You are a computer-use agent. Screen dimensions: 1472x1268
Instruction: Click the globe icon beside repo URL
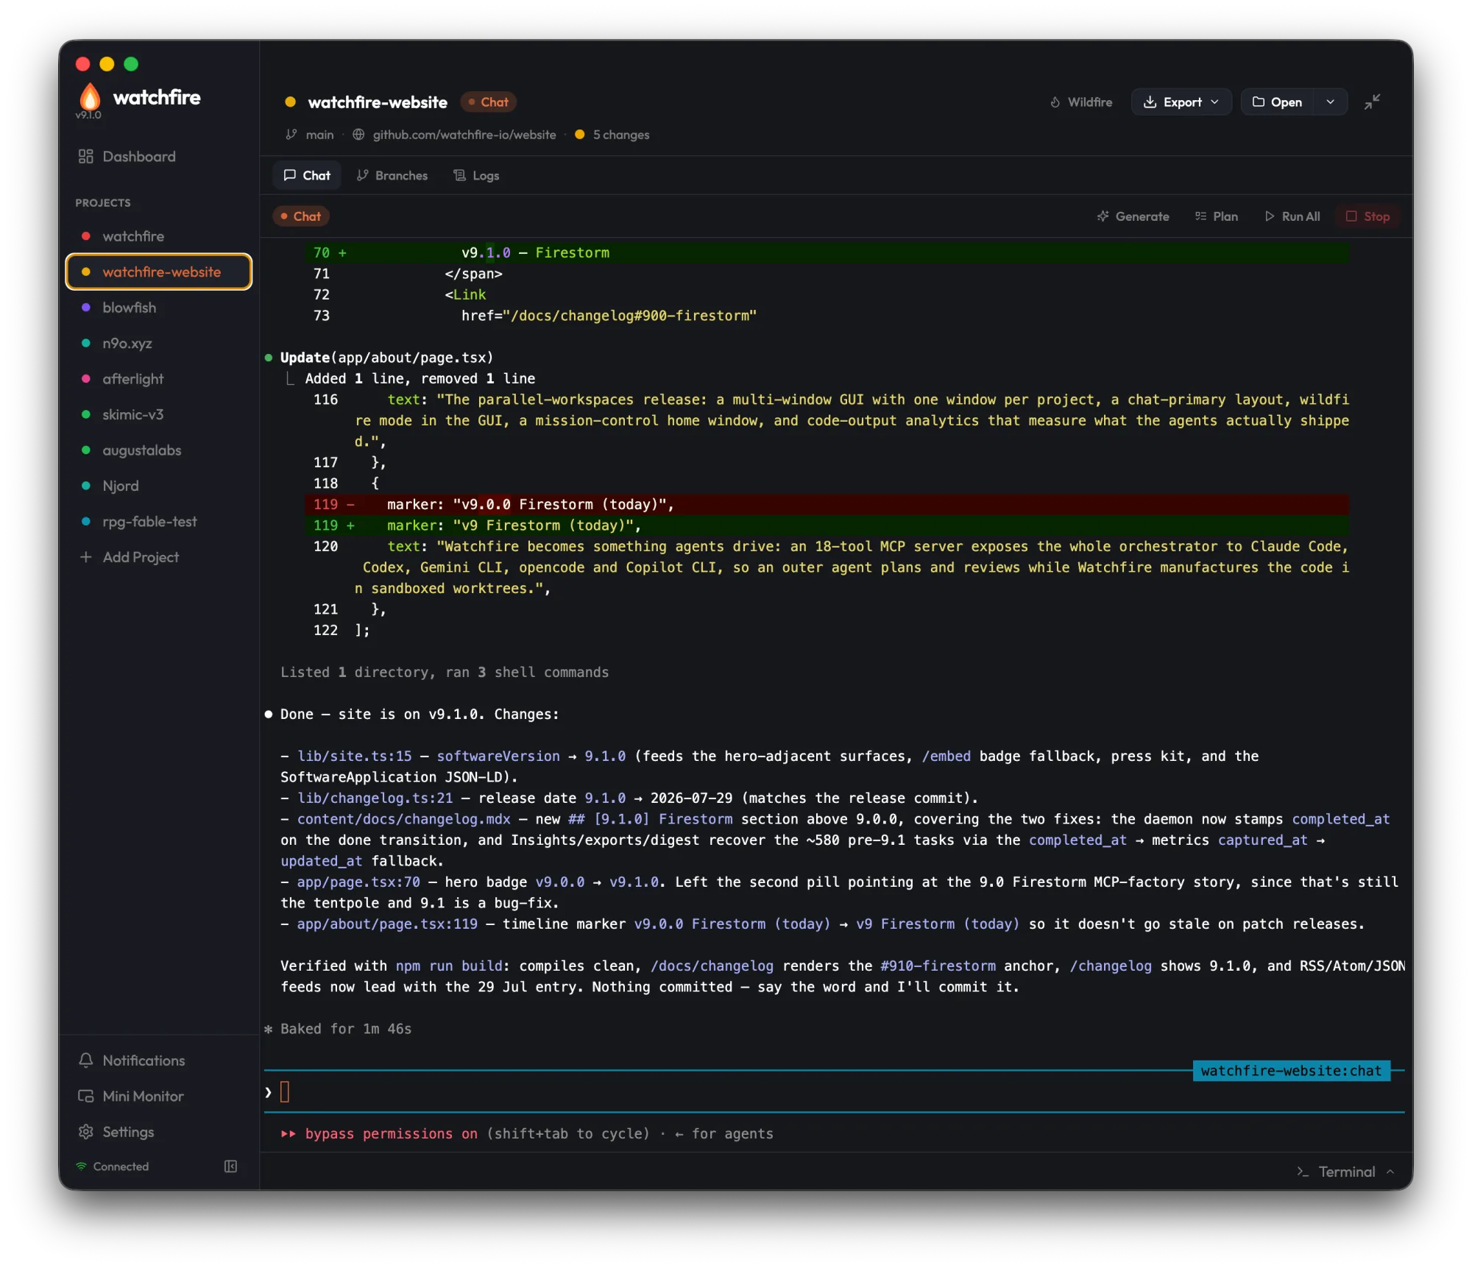(x=358, y=135)
